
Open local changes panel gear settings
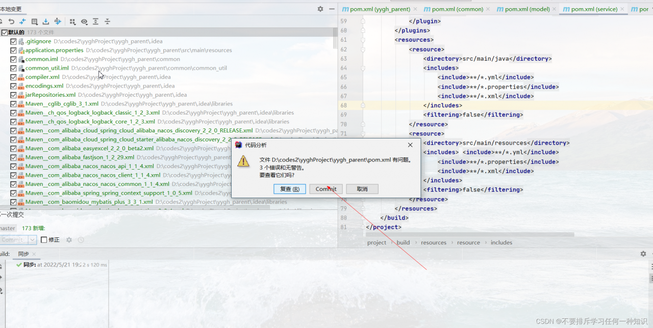(320, 9)
